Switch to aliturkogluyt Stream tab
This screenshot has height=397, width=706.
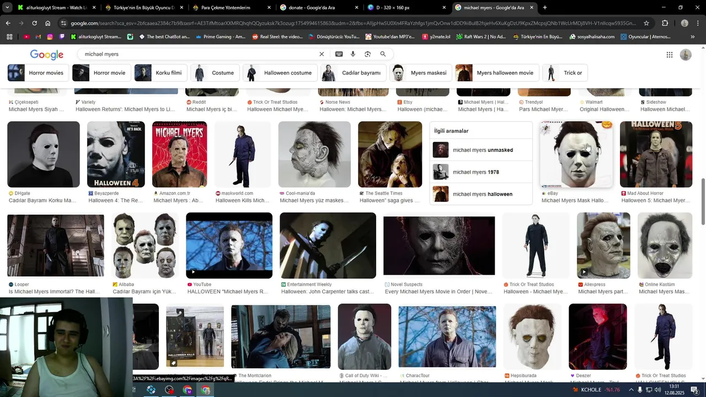[56, 8]
